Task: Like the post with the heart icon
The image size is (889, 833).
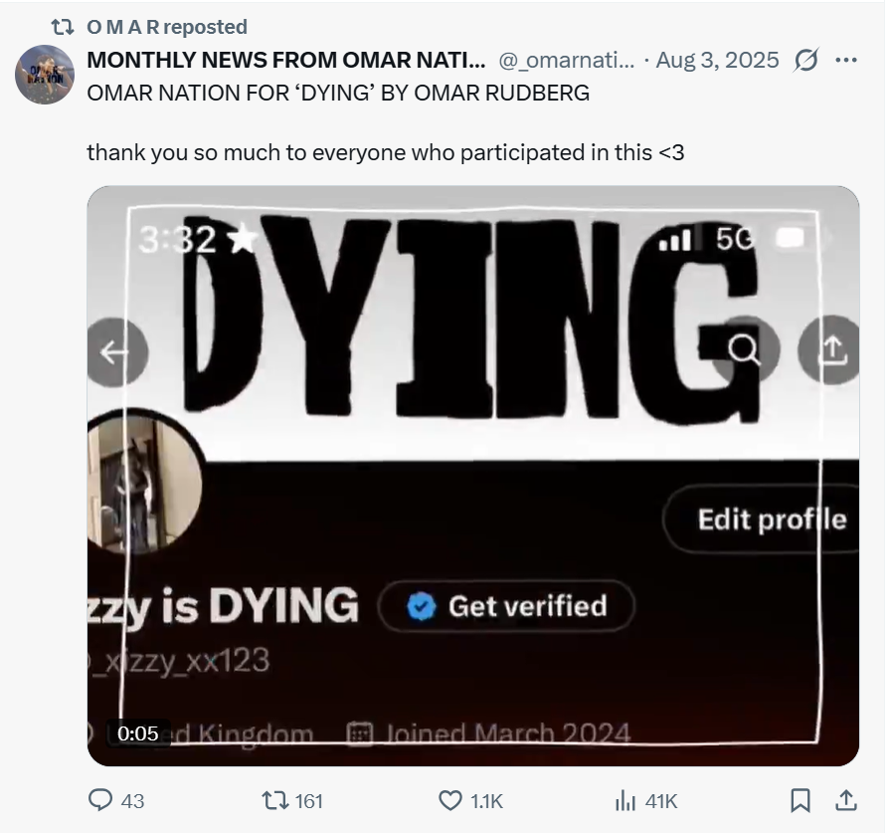Action: [x=450, y=800]
